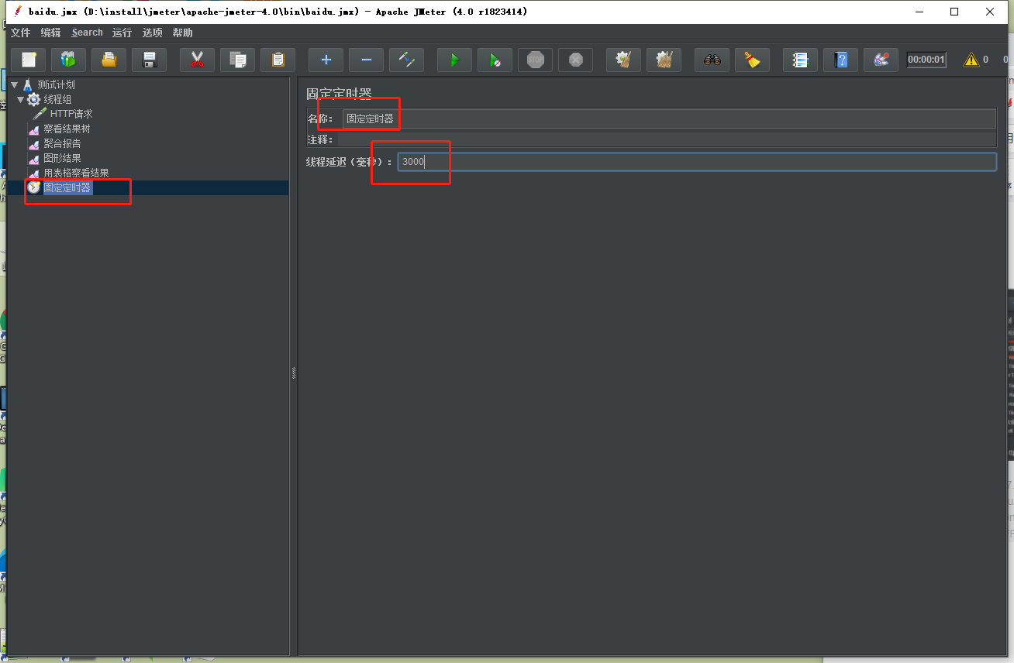Open the 文件 menu
This screenshot has width=1014, height=663.
click(20, 33)
